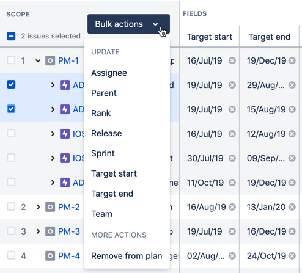Viewport: 302px width, 273px height.
Task: Click the epic icon in the 15/Aug/19 row
Action: 65,109
